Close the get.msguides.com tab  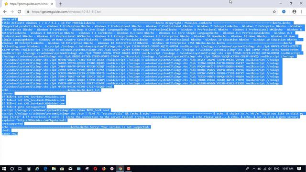pyautogui.click(x=52, y=4)
